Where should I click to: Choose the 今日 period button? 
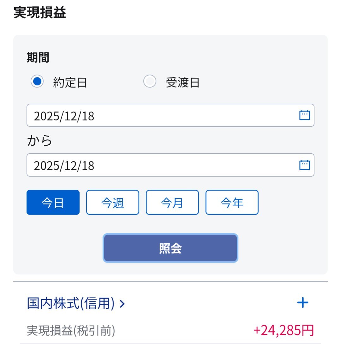(x=53, y=203)
